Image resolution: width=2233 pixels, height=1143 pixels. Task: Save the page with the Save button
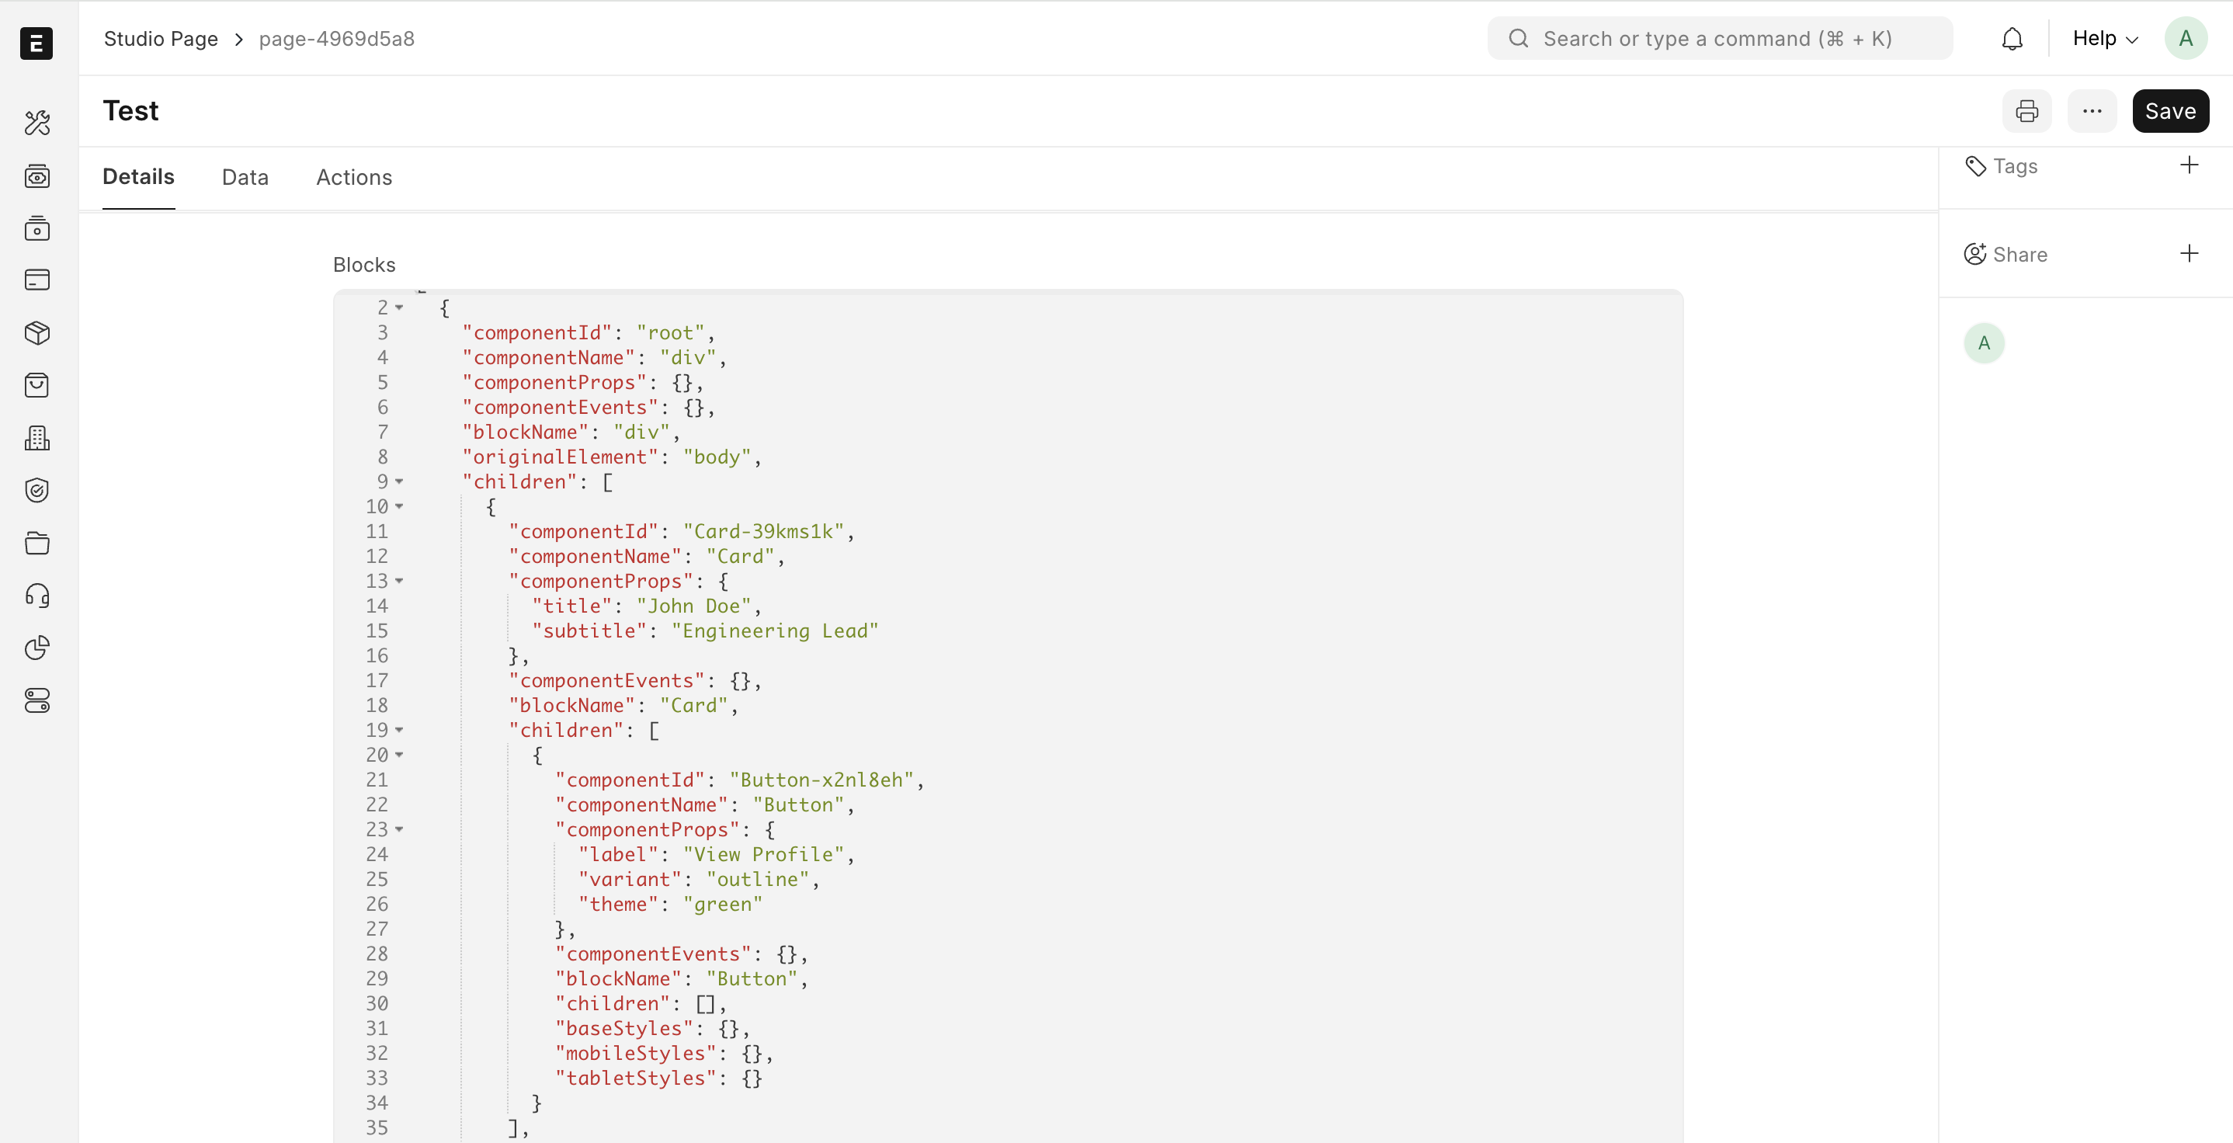coord(2171,111)
